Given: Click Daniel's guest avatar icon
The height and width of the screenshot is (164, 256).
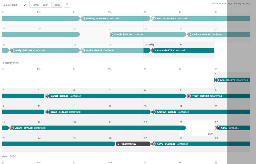Looking at the screenshot, I should point(47,96).
